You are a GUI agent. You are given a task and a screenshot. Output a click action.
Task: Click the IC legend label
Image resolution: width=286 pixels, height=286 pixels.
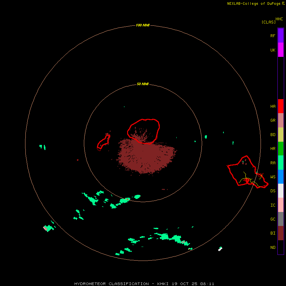point(273,205)
